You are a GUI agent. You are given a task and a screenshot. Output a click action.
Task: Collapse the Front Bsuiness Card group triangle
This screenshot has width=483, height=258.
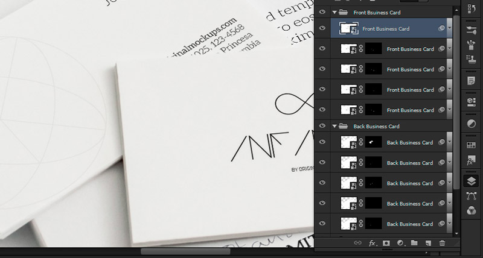[x=334, y=13]
